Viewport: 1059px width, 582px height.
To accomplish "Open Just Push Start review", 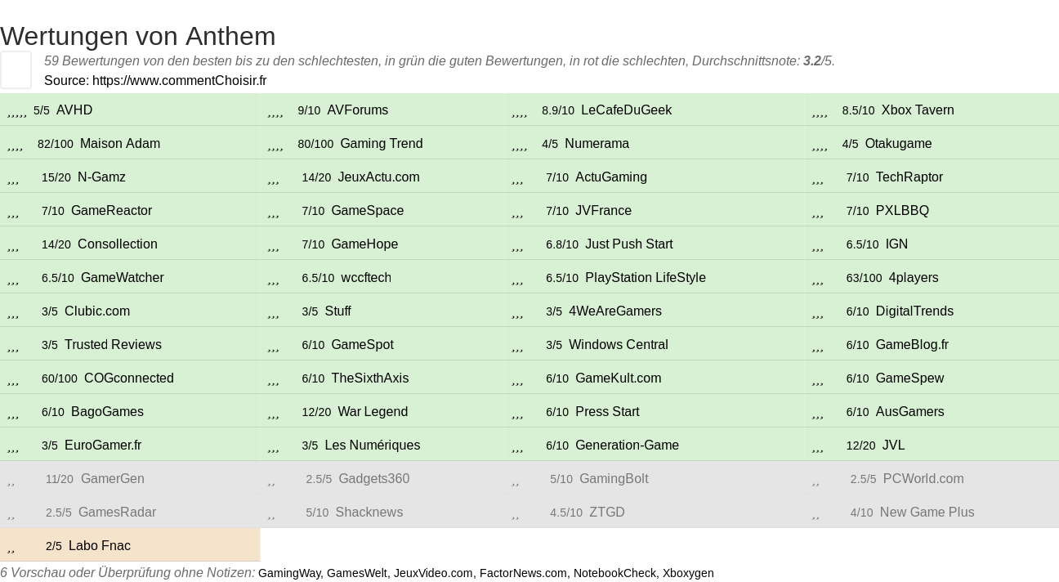I will click(x=629, y=244).
